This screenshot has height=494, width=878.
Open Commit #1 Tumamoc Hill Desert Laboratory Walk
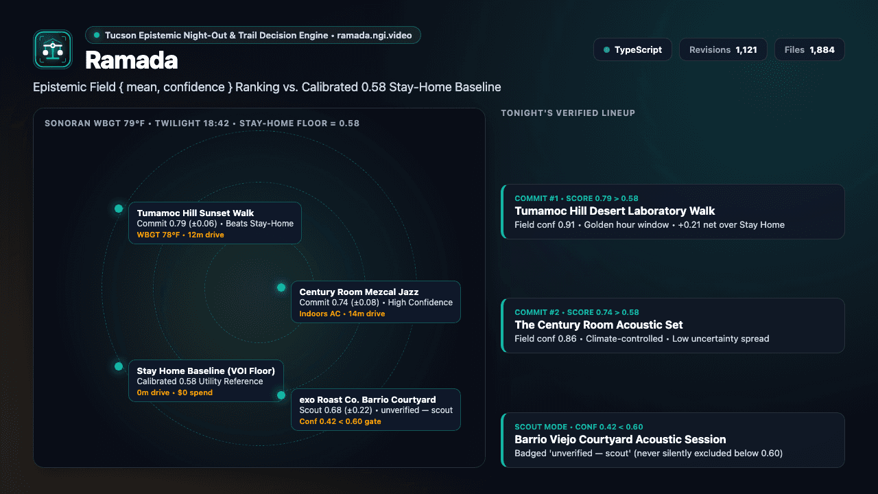(673, 211)
